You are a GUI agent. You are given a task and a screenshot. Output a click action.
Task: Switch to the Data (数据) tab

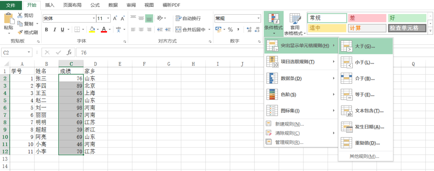tap(113, 5)
